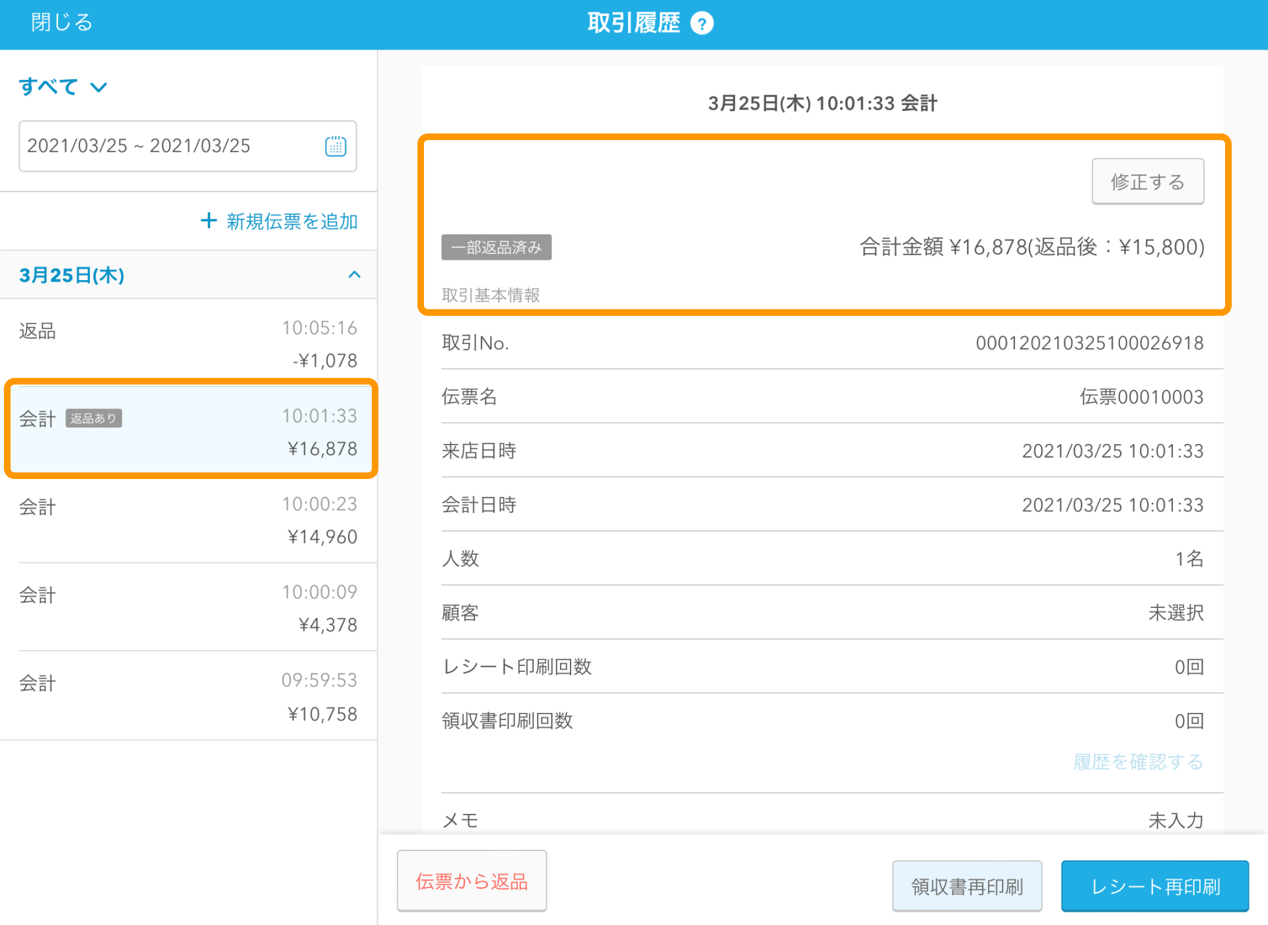Viewport: 1268px width, 925px height.
Task: Select the 会計 entry of ¥14,960
Action: click(x=188, y=520)
